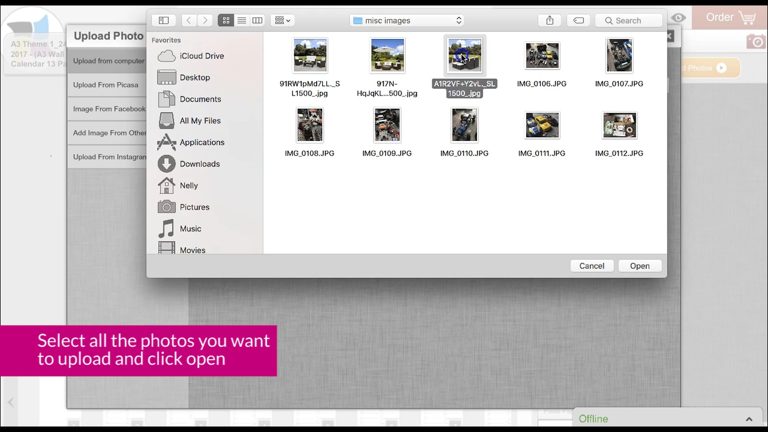This screenshot has width=768, height=432.
Task: Toggle the preview eye icon
Action: point(678,18)
